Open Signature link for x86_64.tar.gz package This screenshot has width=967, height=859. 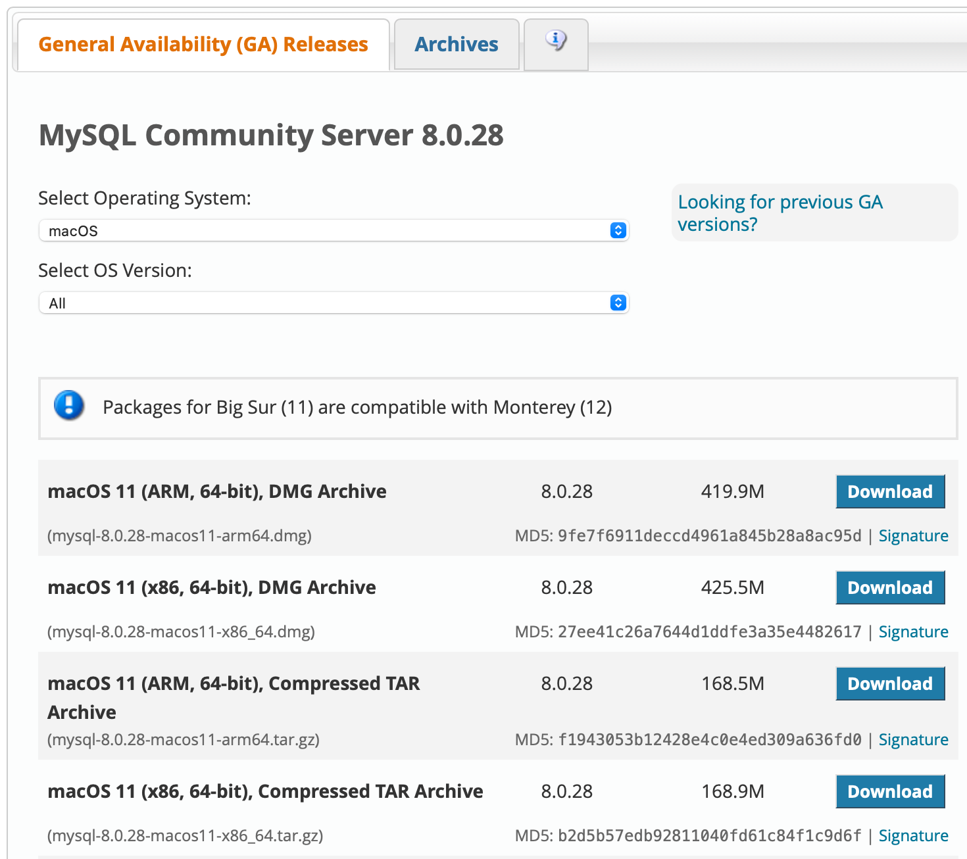[913, 836]
